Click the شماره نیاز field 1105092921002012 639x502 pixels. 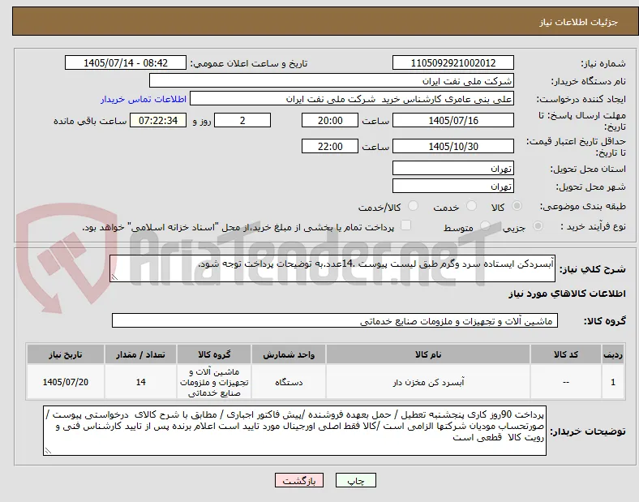tap(452, 62)
